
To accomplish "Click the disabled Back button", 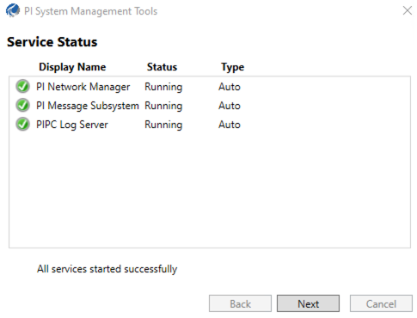I will [240, 303].
